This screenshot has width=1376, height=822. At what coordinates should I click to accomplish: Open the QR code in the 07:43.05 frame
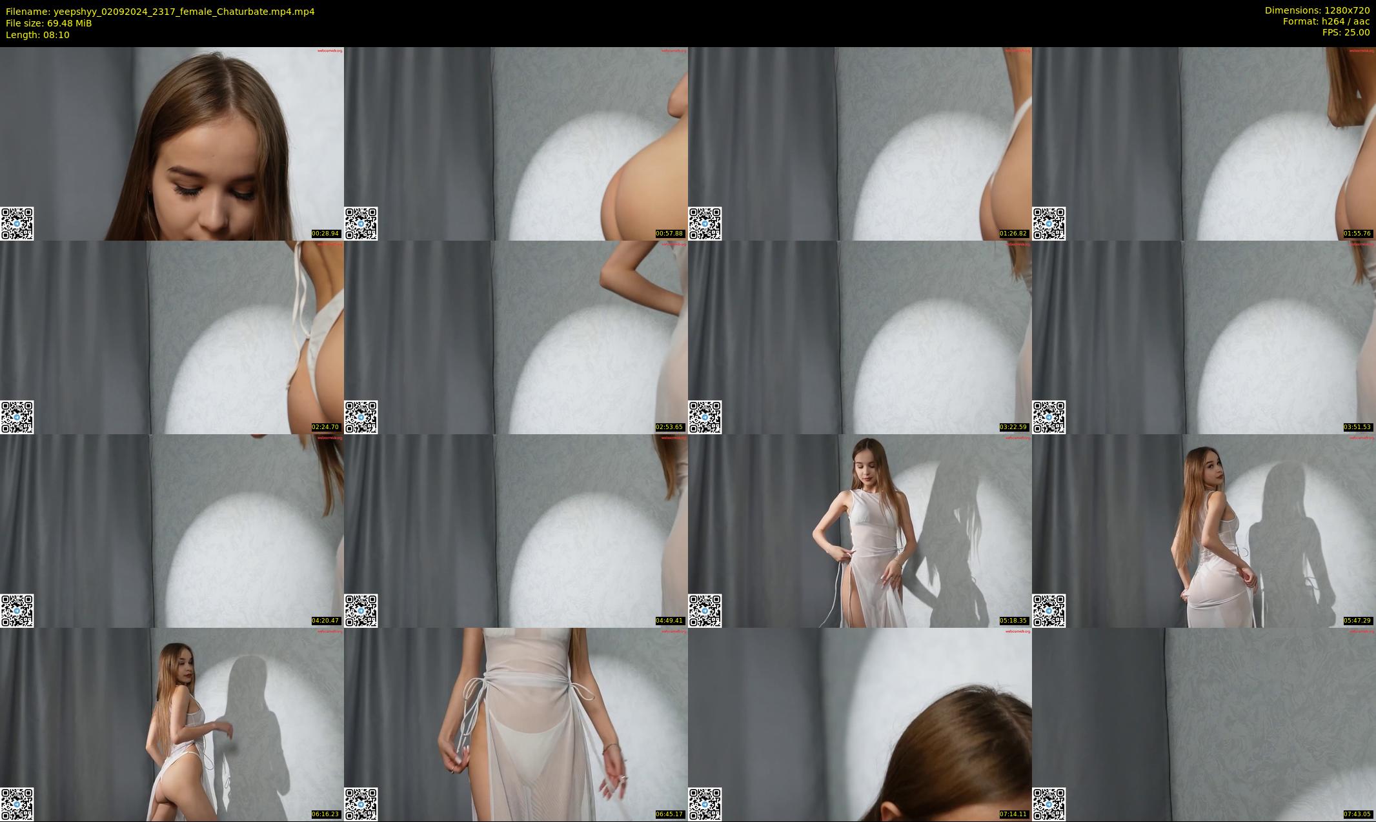pos(1049,804)
